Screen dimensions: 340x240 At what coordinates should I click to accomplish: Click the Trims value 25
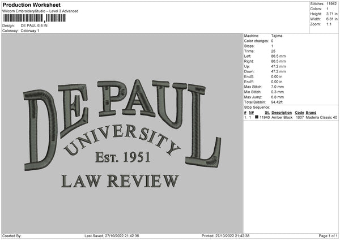tap(273, 51)
